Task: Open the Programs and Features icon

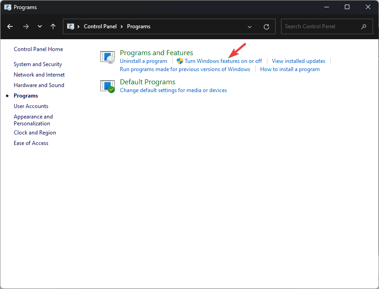Action: pyautogui.click(x=107, y=57)
